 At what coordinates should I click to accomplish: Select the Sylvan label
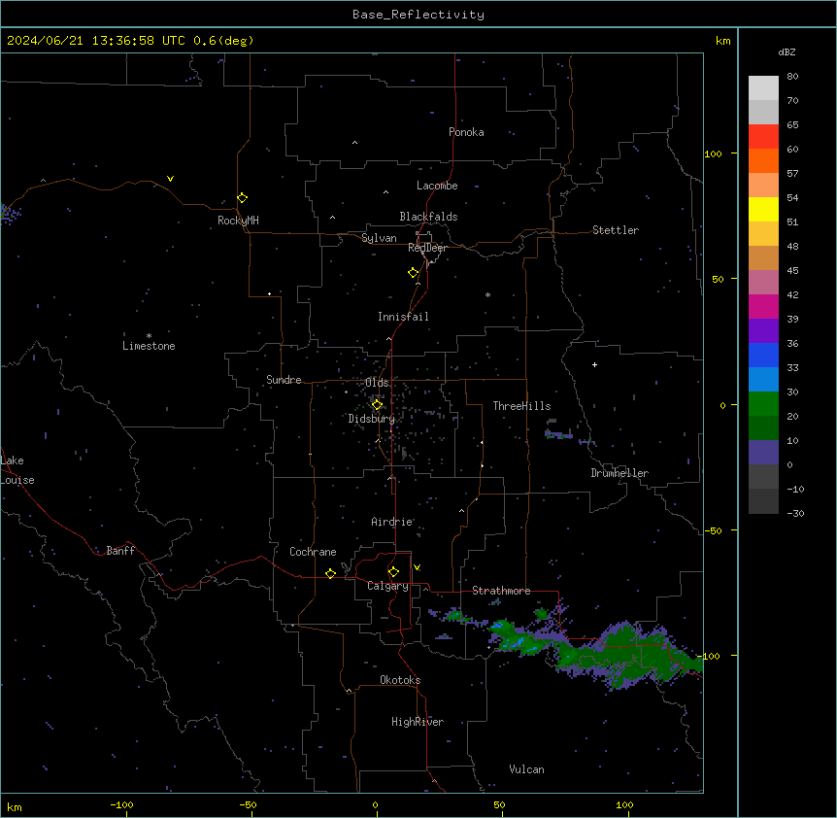point(379,238)
